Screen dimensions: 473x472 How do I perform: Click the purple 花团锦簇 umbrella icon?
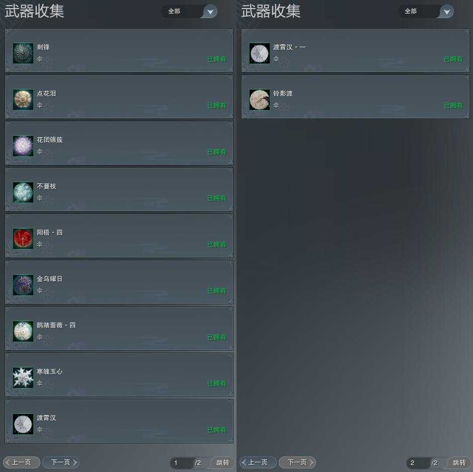[23, 146]
